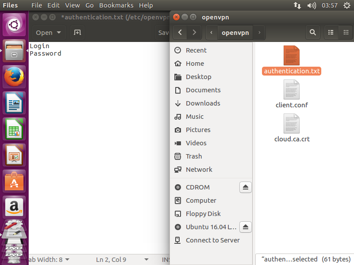Click Connect to Server
The height and width of the screenshot is (265, 354).
[x=211, y=240]
